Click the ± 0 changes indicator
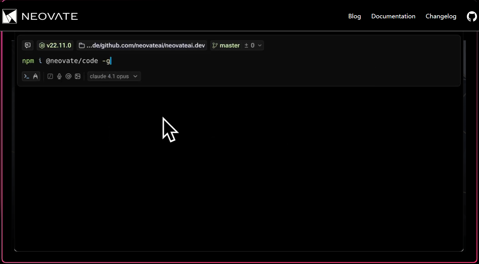The width and height of the screenshot is (479, 264). (x=249, y=45)
